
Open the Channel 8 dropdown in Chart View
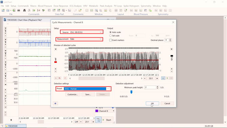tap(113, 111)
